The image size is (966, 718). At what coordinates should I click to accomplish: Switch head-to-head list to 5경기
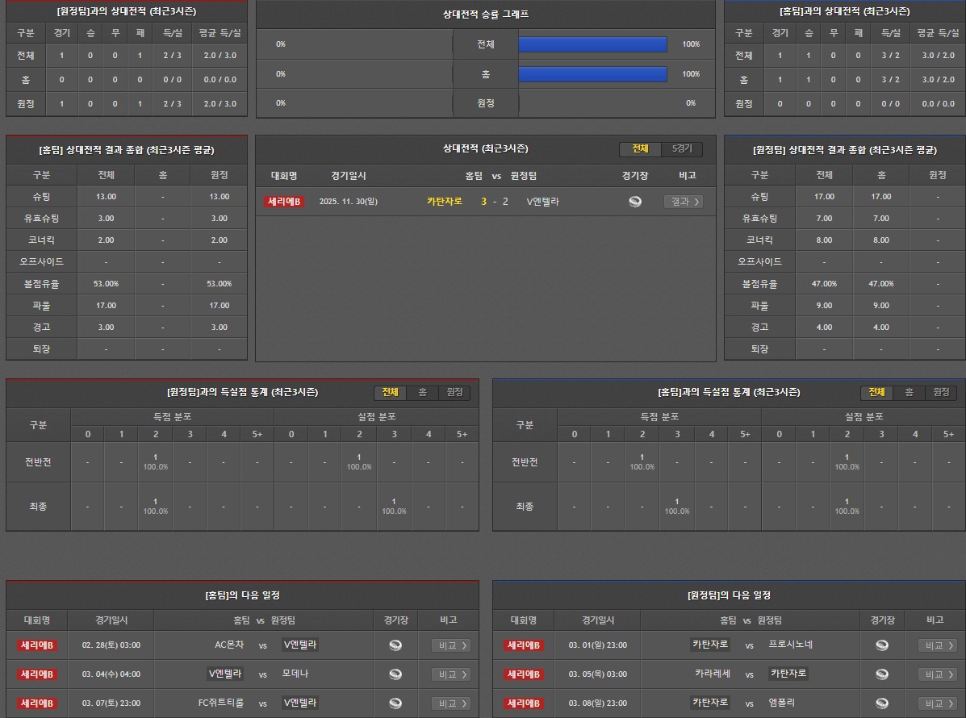click(682, 149)
